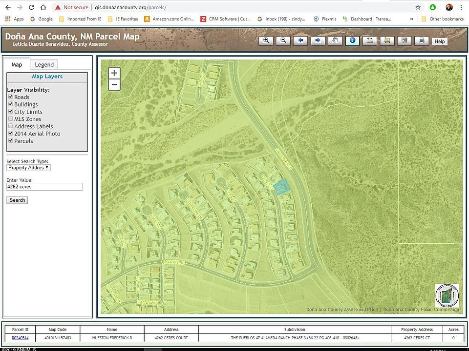Select the Map tab
This screenshot has height=351, width=469.
[x=17, y=64]
